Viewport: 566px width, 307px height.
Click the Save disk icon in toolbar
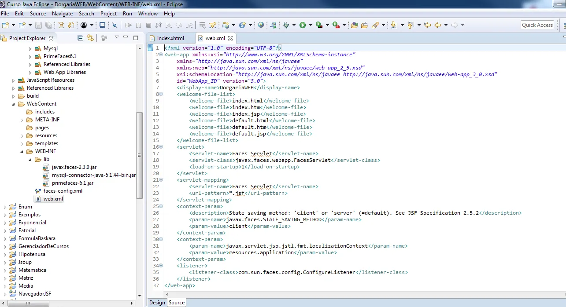point(38,25)
